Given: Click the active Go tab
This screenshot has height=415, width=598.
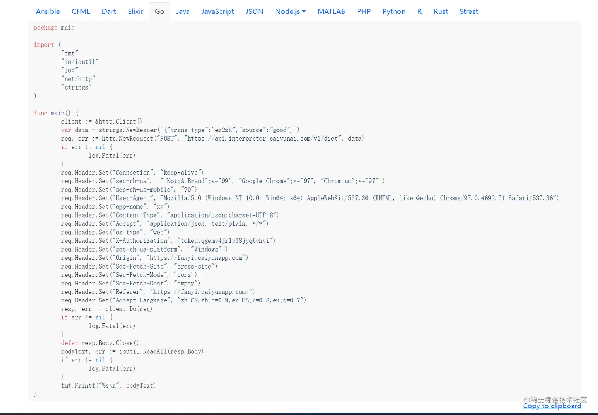Looking at the screenshot, I should coord(160,11).
